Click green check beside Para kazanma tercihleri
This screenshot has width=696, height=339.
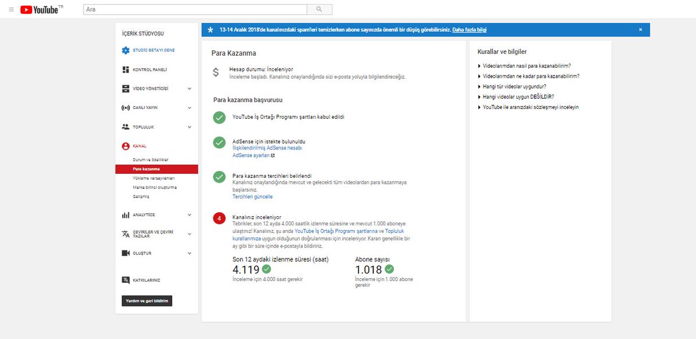[219, 177]
